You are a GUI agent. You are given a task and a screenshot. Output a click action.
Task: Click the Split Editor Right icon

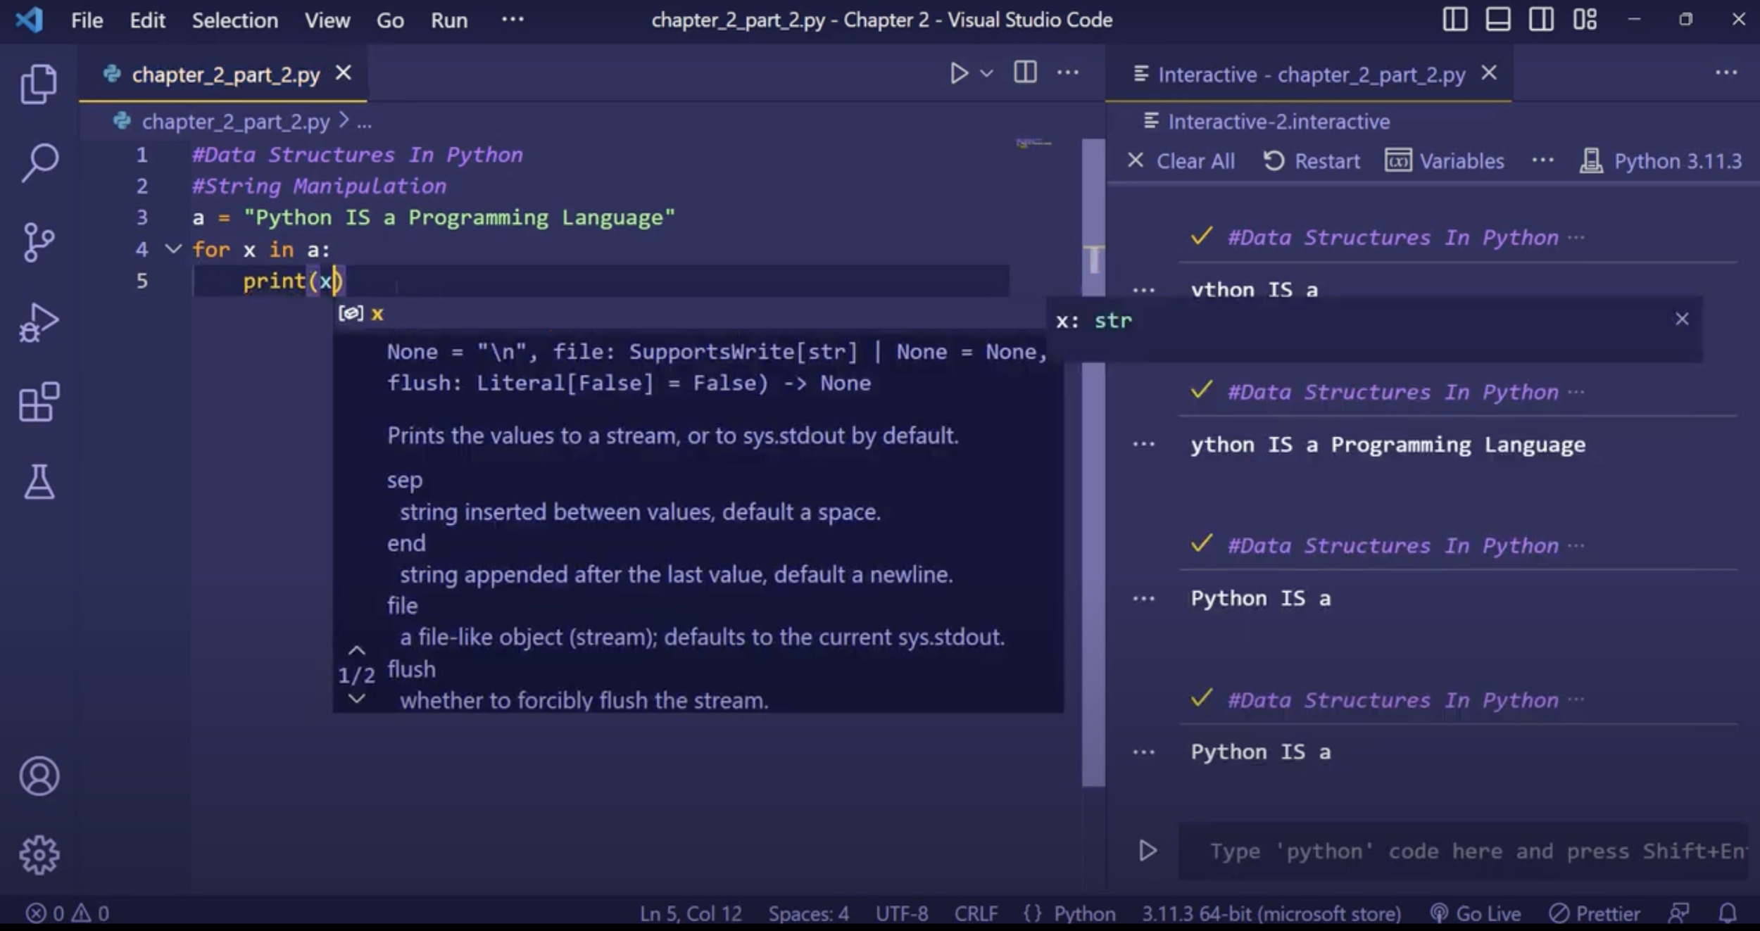[1025, 72]
